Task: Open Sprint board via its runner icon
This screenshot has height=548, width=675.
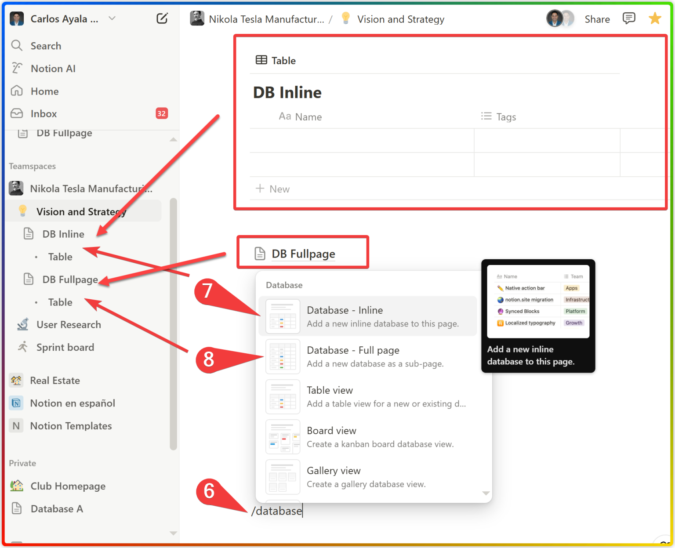Action: pos(22,347)
